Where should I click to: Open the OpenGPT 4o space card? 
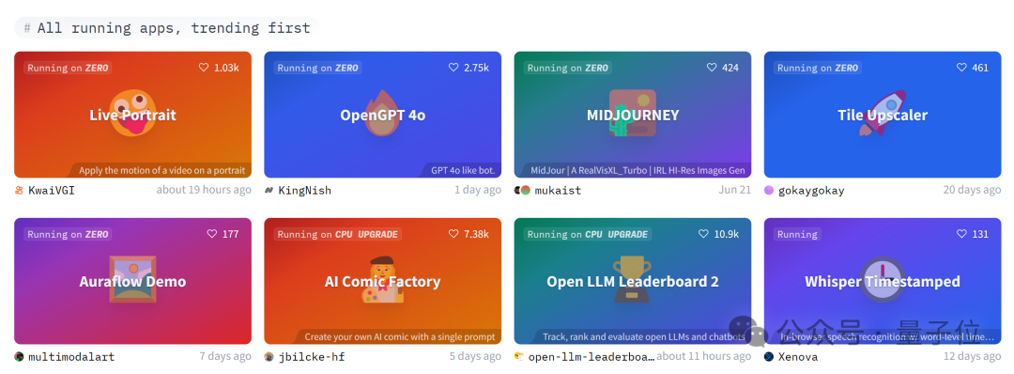(x=382, y=115)
